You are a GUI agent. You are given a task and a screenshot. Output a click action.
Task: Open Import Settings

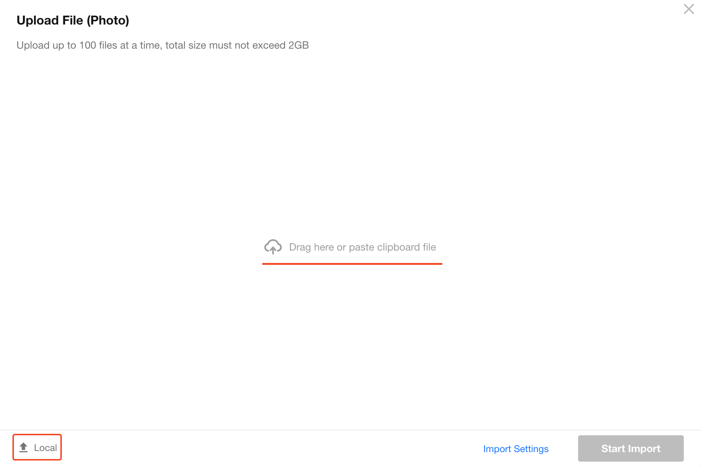click(516, 449)
